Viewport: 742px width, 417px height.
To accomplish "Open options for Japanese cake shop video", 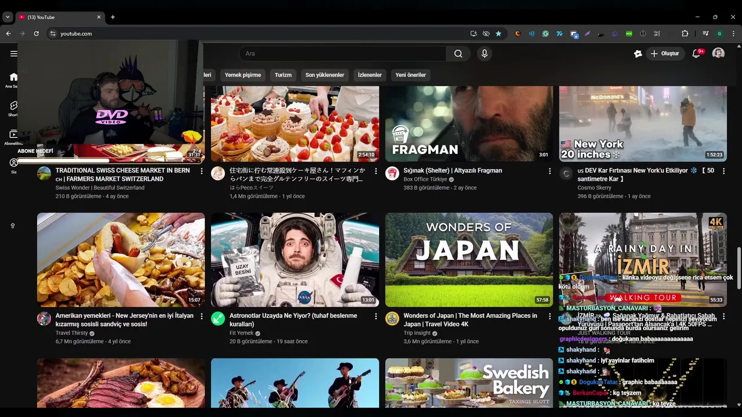I will click(376, 171).
